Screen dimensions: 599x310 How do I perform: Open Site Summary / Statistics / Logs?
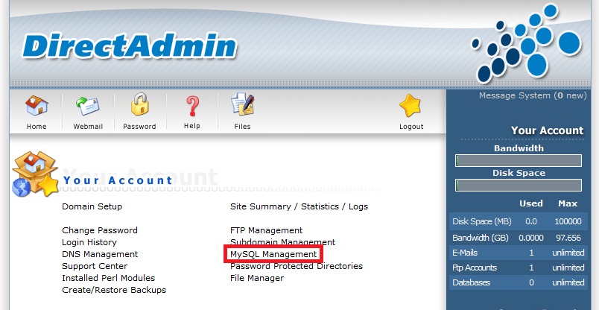point(299,206)
